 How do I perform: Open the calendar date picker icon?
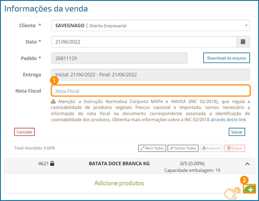(243, 42)
